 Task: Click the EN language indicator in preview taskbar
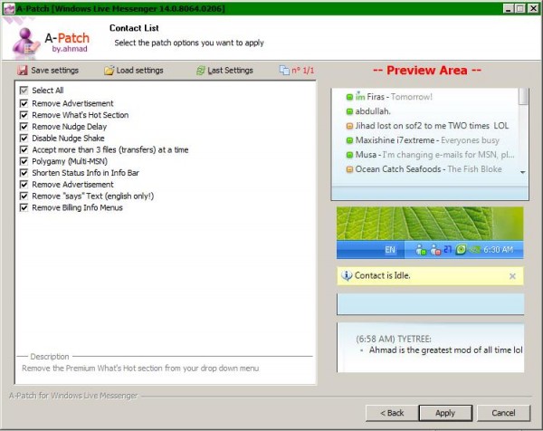click(390, 249)
